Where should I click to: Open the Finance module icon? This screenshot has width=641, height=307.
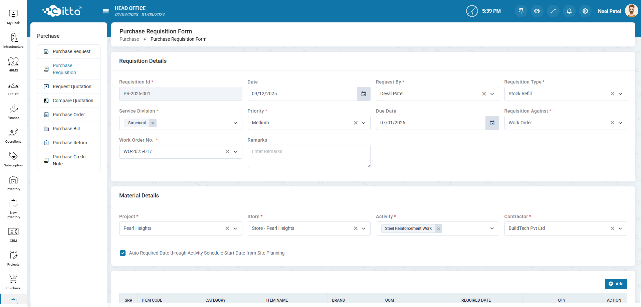13,112
